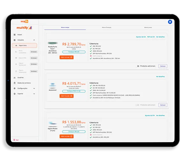Click the Seguro Vida heart icon
This screenshot has height=161, width=185.
pos(16,58)
